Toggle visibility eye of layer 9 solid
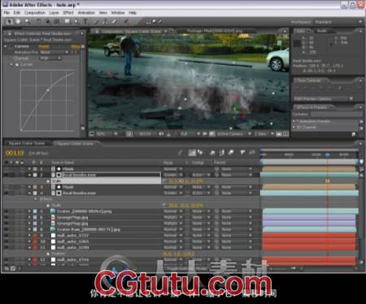Image resolution: width=366 pixels, height=304 pixels. coord(6,236)
